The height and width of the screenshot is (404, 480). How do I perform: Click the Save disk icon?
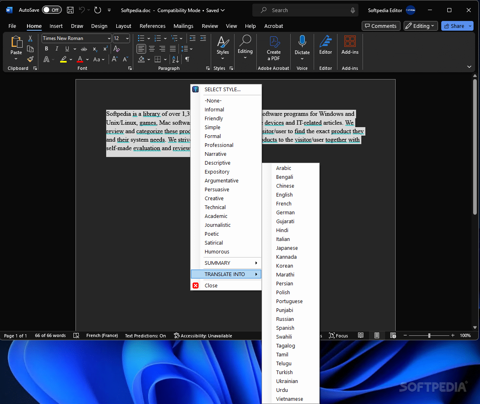70,10
